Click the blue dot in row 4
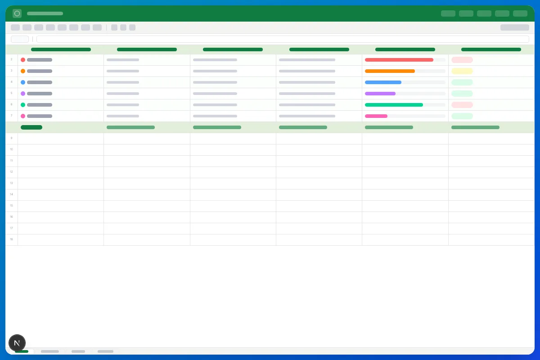This screenshot has height=360, width=540. pos(23,82)
